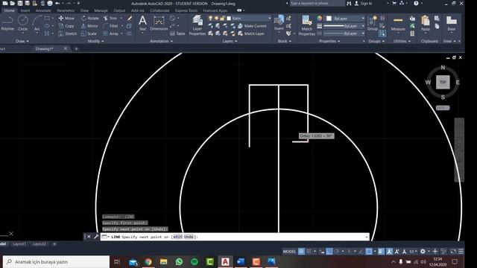Insert a Table
This screenshot has height=268, width=477.
(x=177, y=33)
